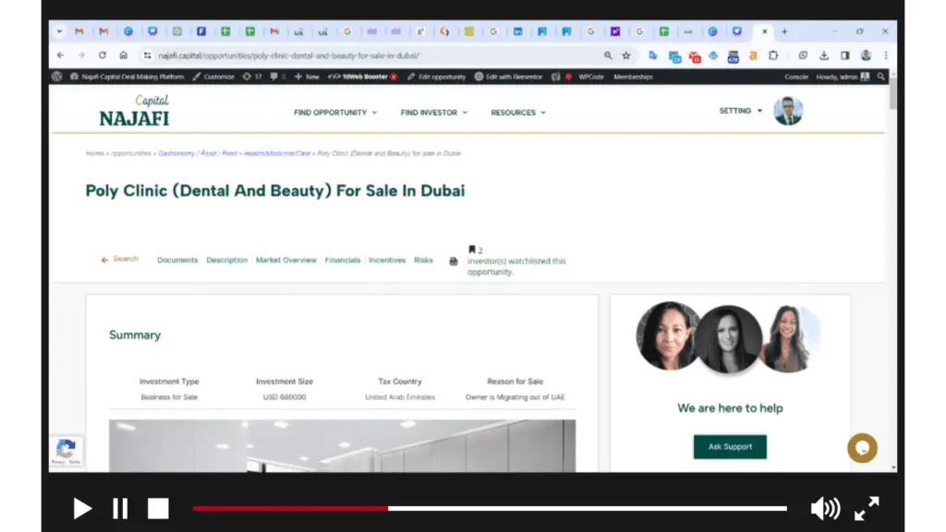Open a new browser tab
946x532 pixels.
(784, 31)
